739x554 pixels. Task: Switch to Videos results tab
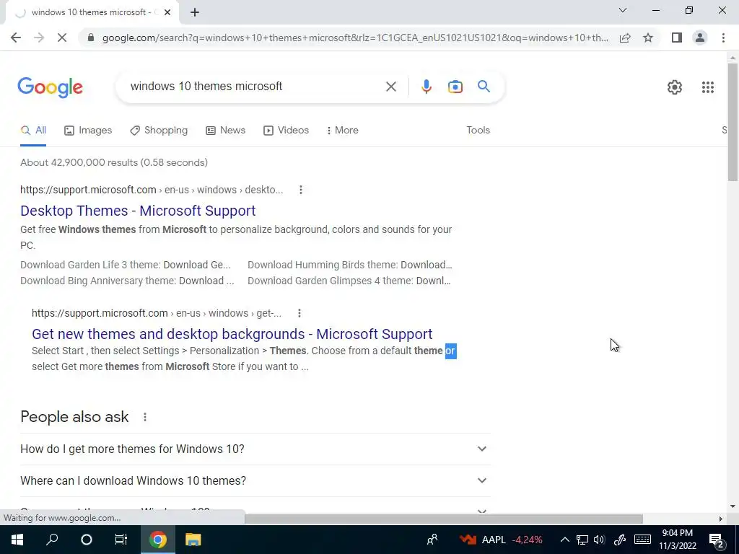point(286,131)
